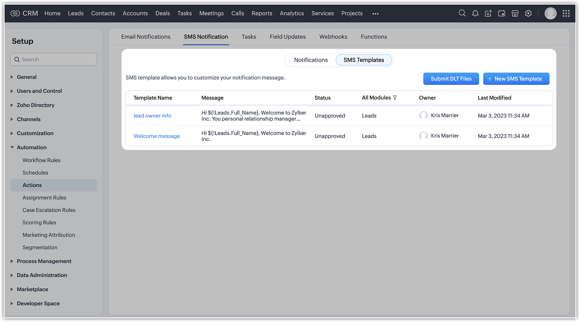The image size is (580, 322).
Task: Open the settings gear icon
Action: click(x=528, y=13)
